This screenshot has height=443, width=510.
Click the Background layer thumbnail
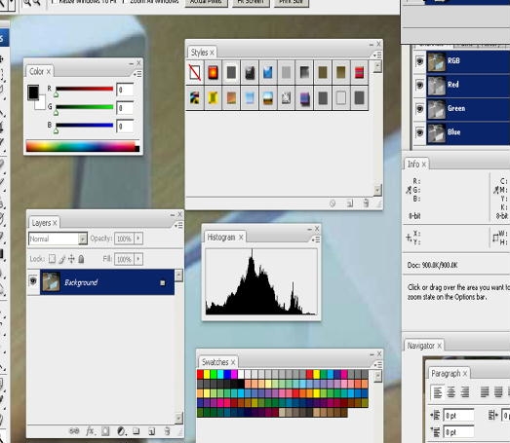point(51,282)
